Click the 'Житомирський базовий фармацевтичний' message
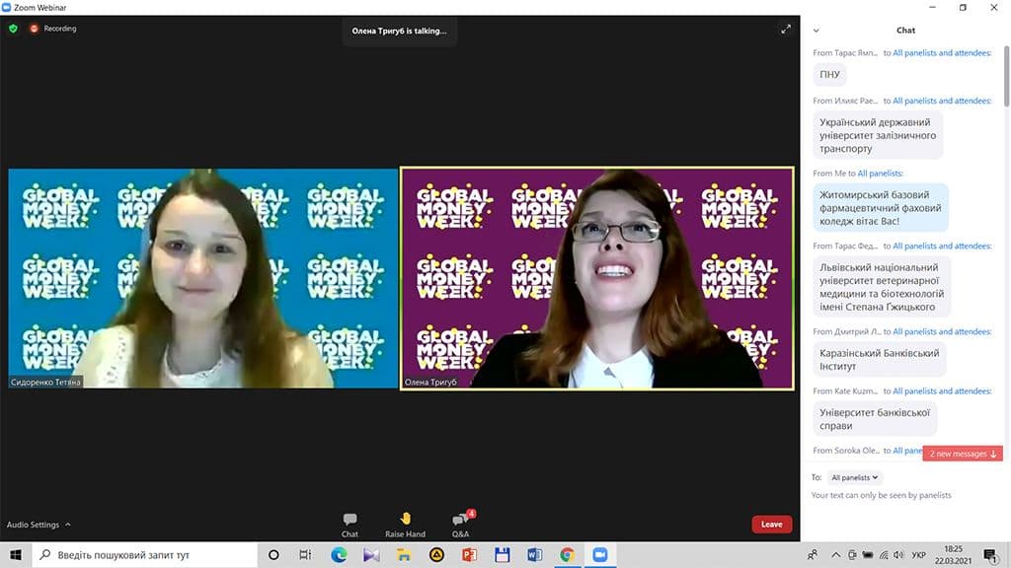This screenshot has height=568, width=1011. pyautogui.click(x=881, y=207)
